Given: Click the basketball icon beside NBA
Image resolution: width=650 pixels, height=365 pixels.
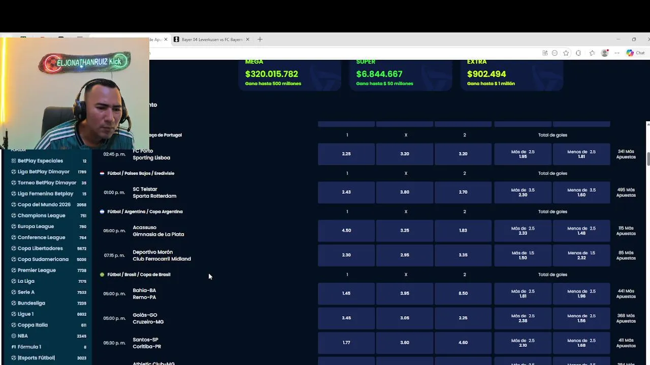Looking at the screenshot, I should (14, 336).
